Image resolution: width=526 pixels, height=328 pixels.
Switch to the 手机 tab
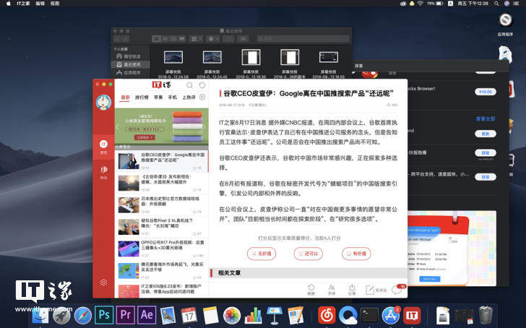click(x=173, y=98)
